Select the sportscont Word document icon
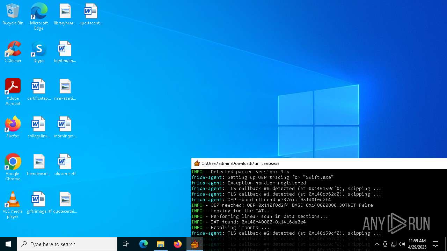 click(91, 15)
